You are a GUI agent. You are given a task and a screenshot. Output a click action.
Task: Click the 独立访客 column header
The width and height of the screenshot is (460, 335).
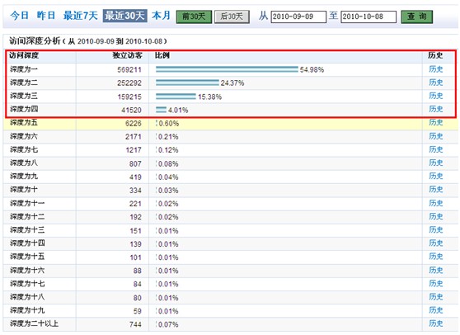(x=127, y=55)
